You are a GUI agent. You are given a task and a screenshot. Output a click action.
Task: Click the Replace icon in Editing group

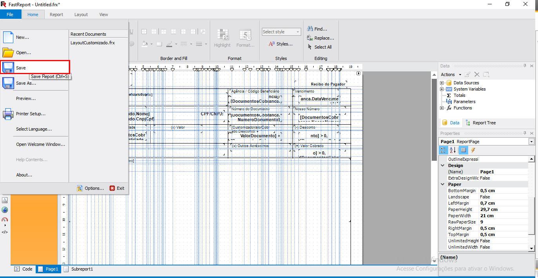(x=310, y=38)
